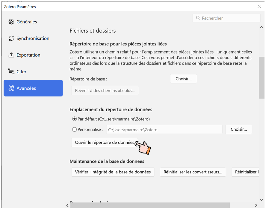Image resolution: width=266 pixels, height=209 pixels.
Task: Click the Avancées tools icon
Action: pos(11,88)
